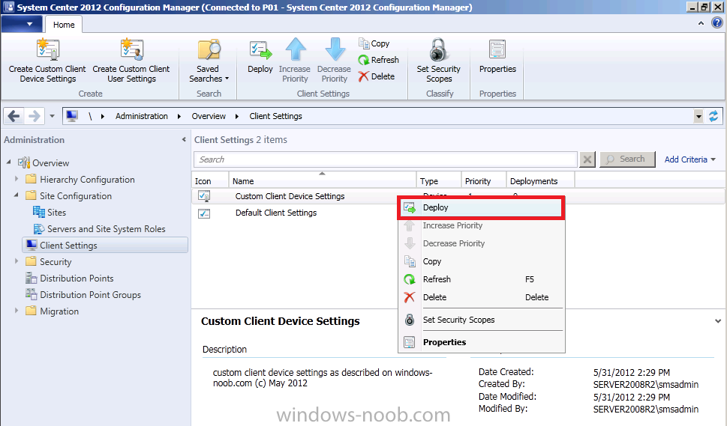Click Set Security Scopes padlock icon in ribbon

[x=438, y=50]
